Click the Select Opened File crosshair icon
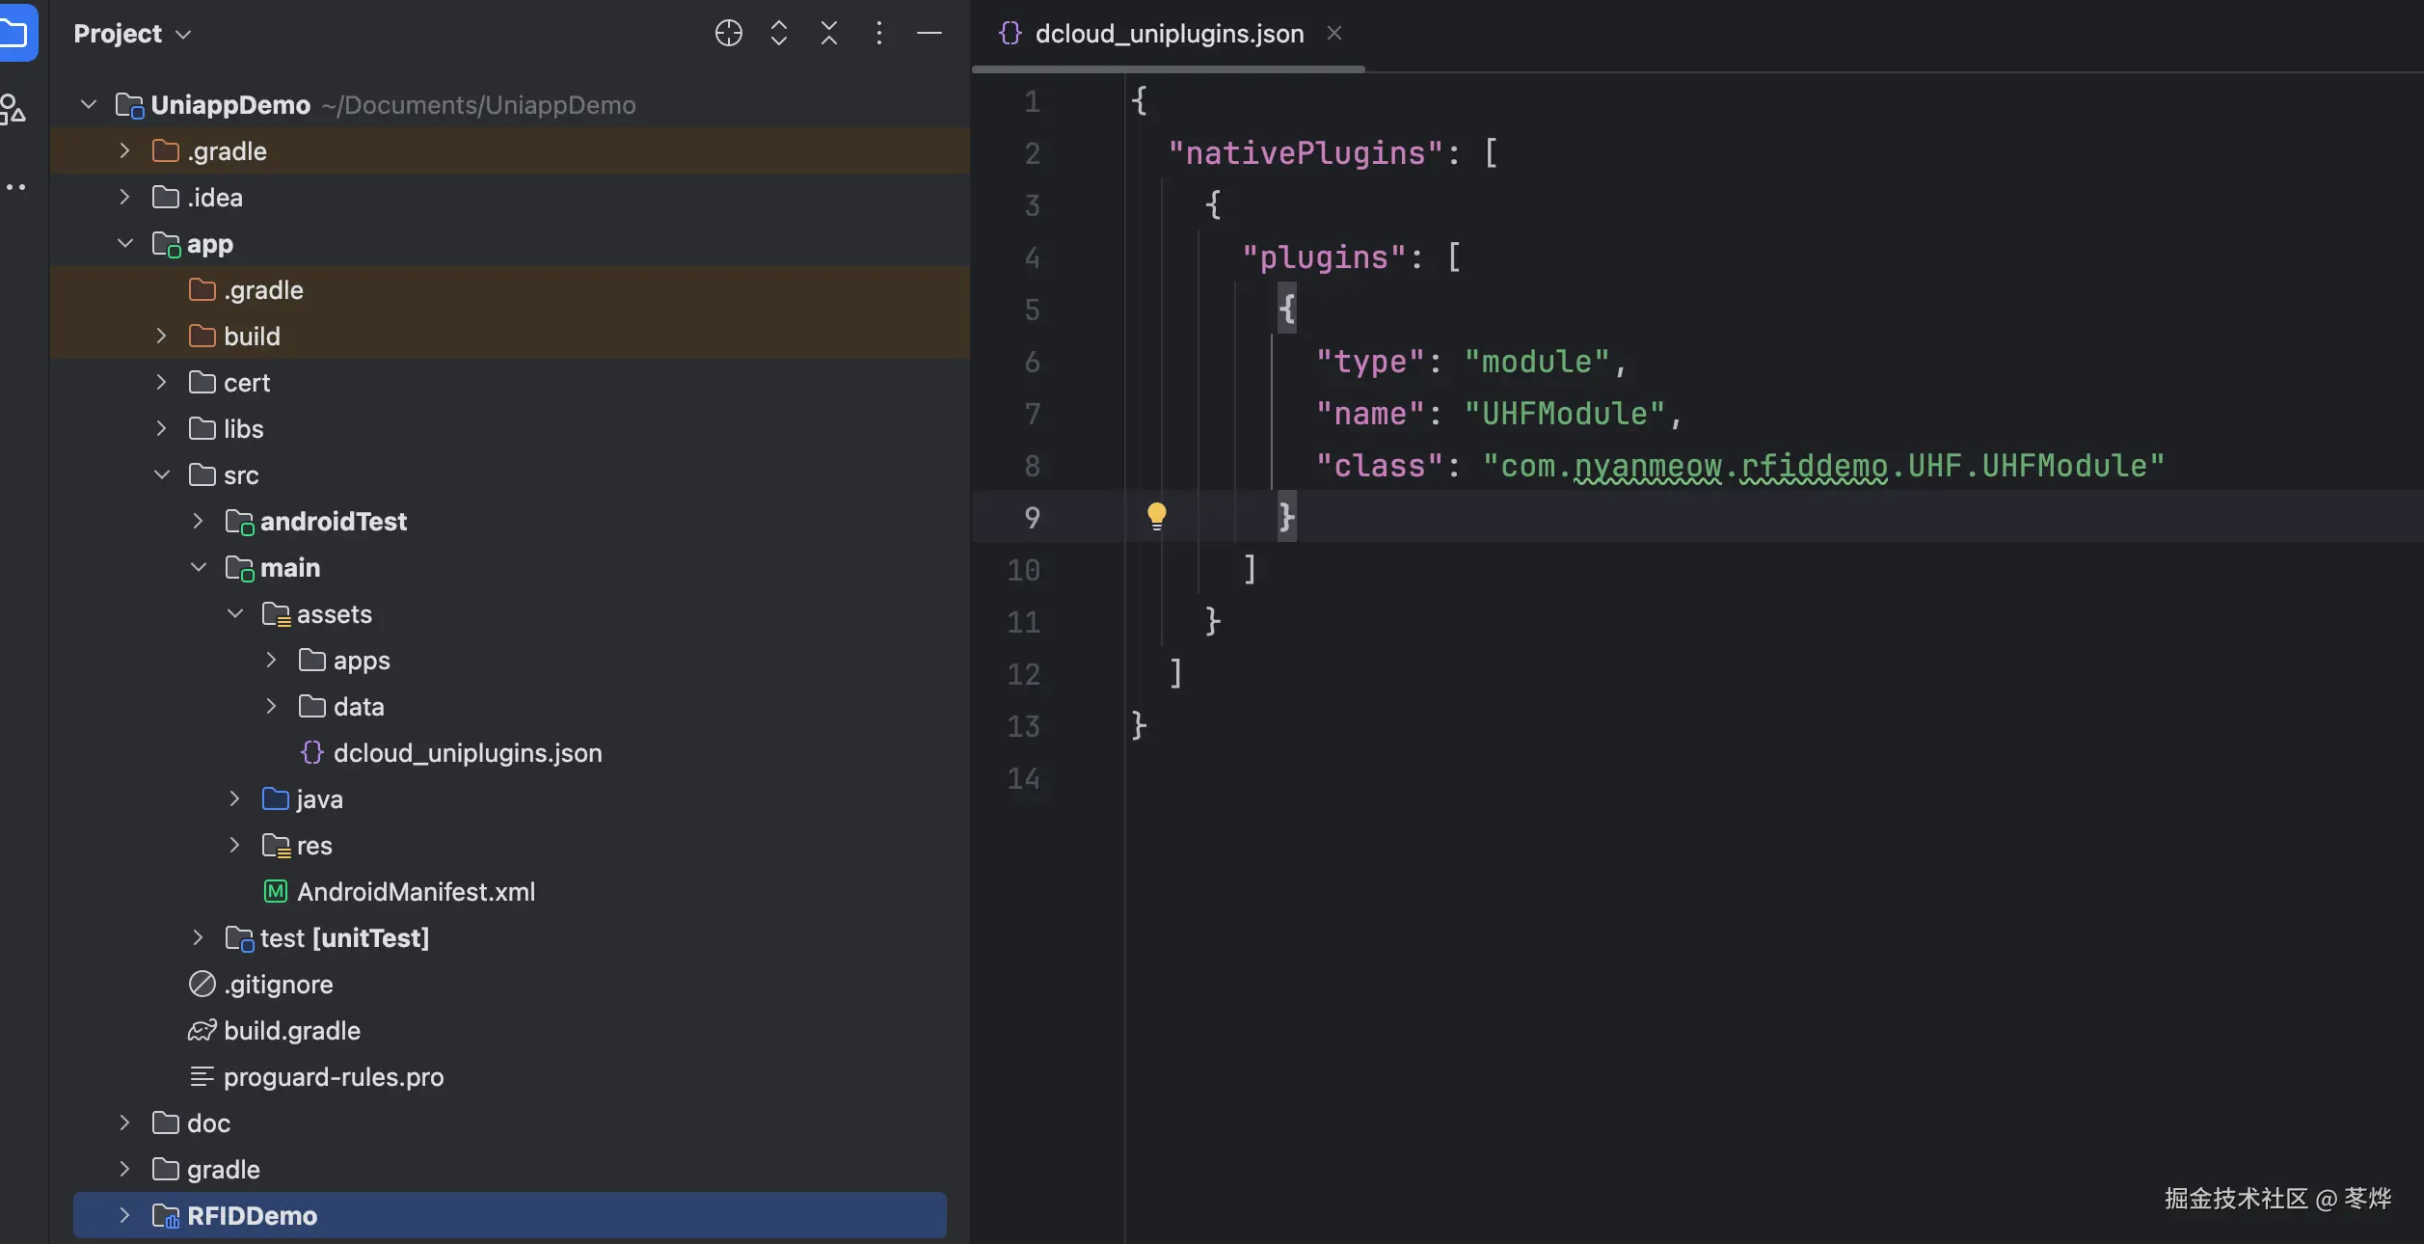Screen dimensions: 2424x1244 [728, 34]
